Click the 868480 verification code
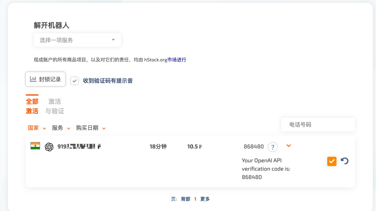376x211 pixels. point(254,146)
